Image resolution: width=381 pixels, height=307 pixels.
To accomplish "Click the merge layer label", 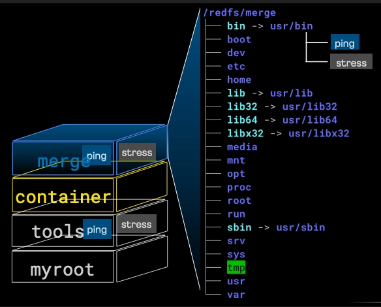I will tap(64, 162).
